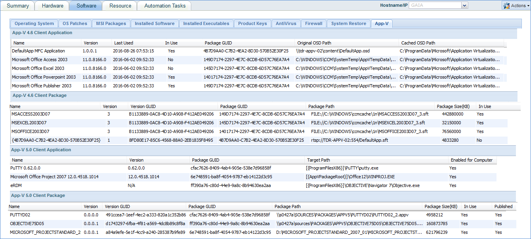The height and width of the screenshot is (239, 531).
Task: Open the AntiVirus sub-tab
Action: [x=286, y=23]
